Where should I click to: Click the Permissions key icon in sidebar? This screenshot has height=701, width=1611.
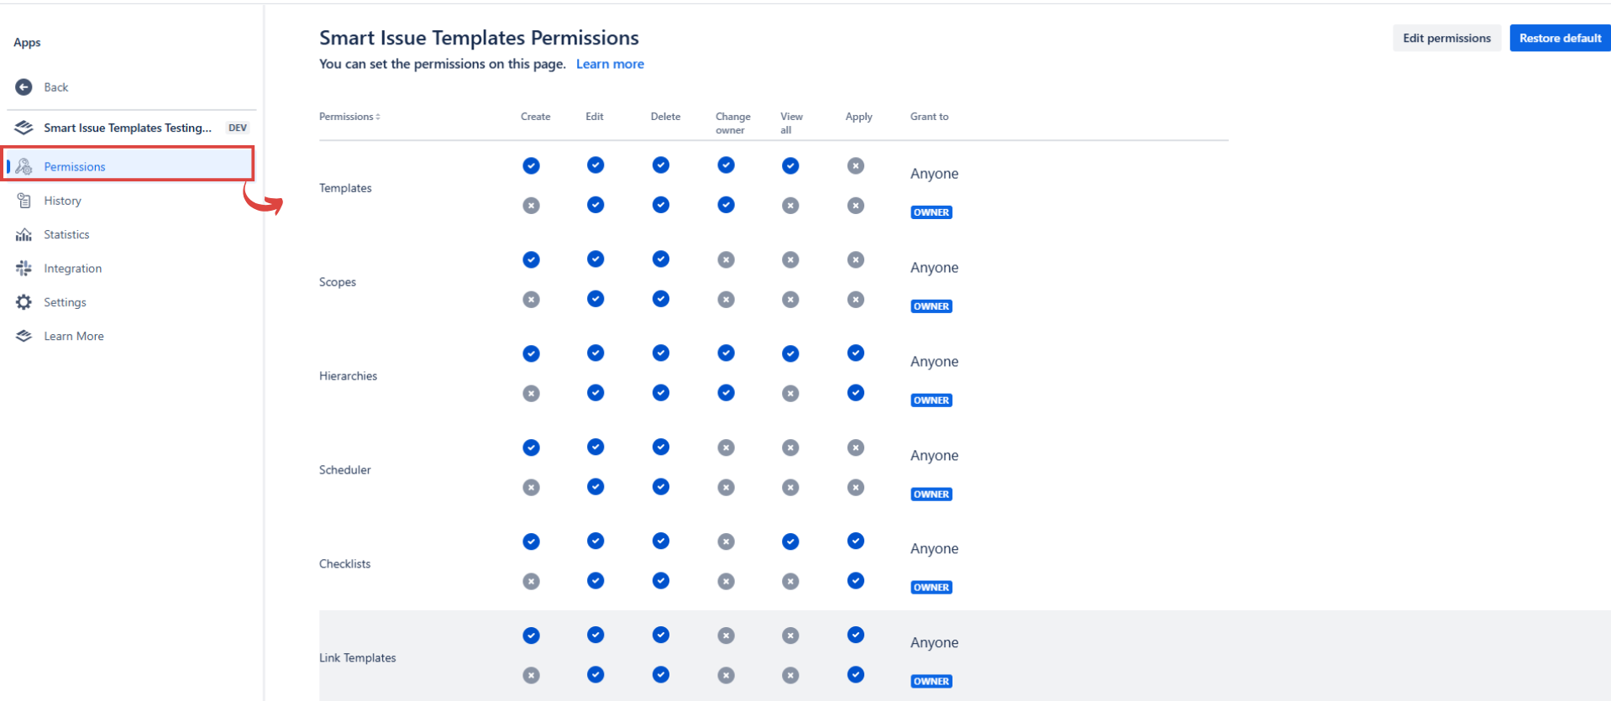coord(24,166)
